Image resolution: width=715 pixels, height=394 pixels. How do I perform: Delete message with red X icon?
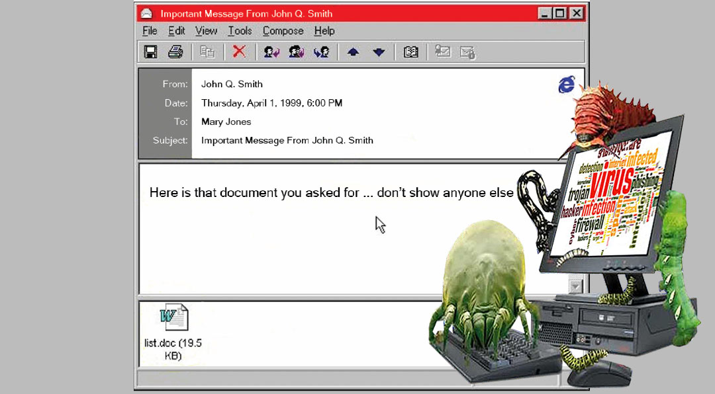(240, 52)
